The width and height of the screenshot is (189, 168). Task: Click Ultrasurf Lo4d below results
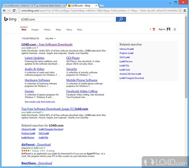[28, 129]
